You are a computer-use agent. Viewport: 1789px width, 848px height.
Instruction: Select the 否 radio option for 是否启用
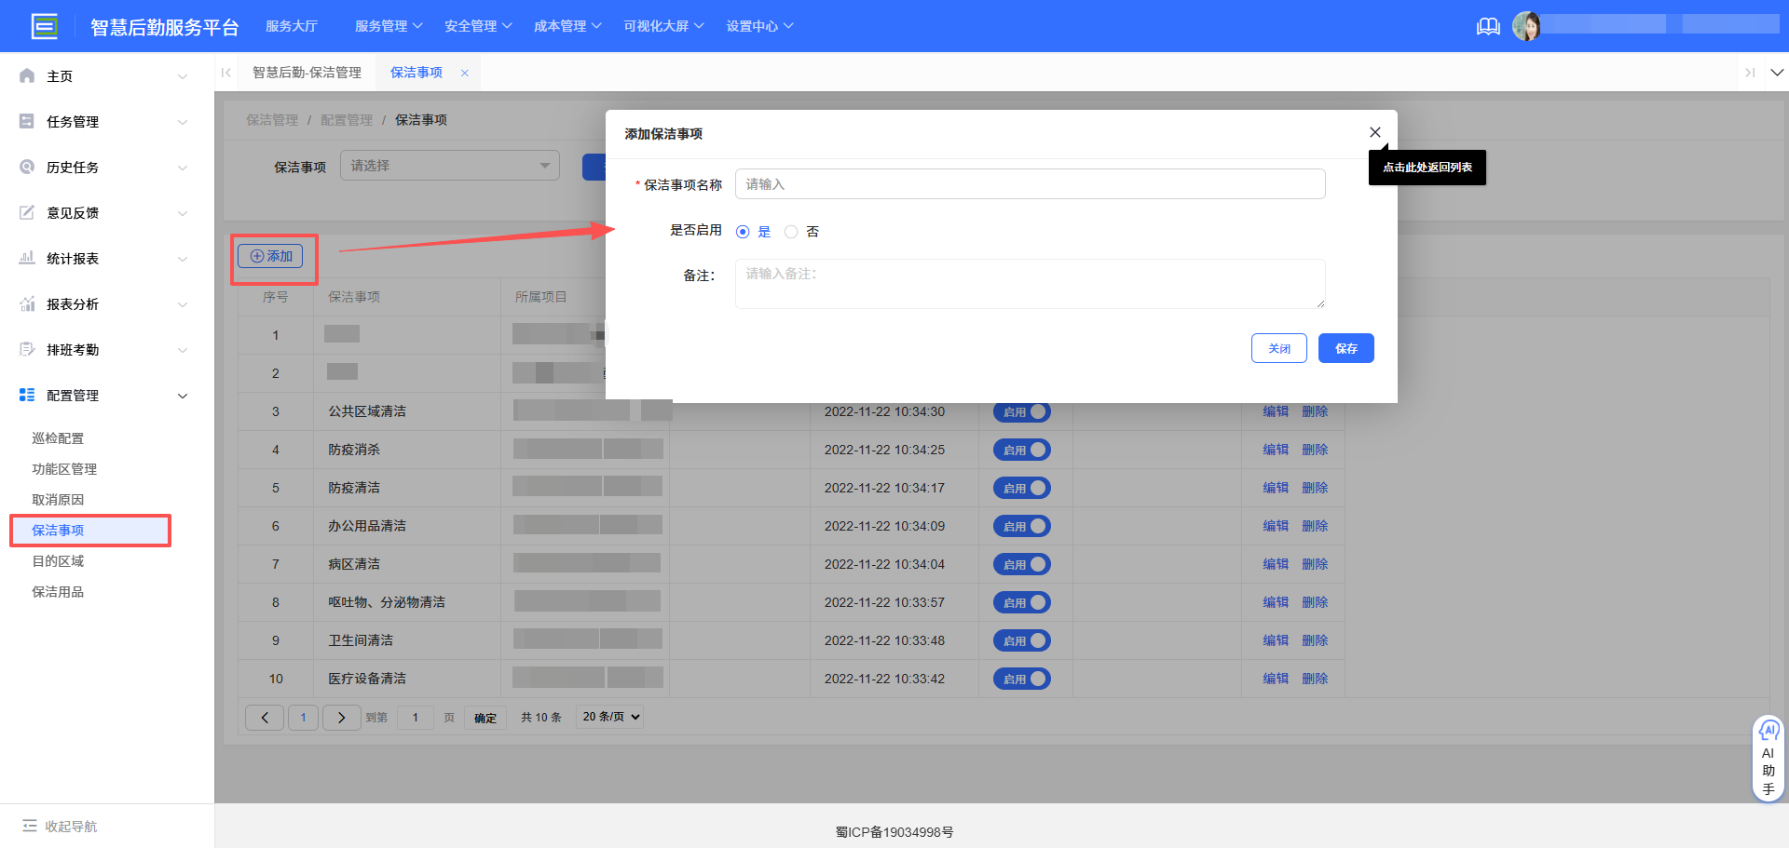click(791, 231)
